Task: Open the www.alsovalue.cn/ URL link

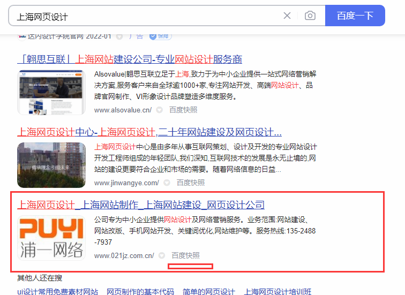Action: pyautogui.click(x=123, y=110)
